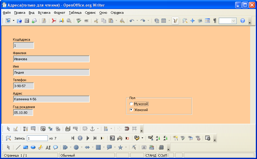The width and height of the screenshot is (257, 159).
Task: Click the Фамилия field containing Иванова
Action: point(51,59)
